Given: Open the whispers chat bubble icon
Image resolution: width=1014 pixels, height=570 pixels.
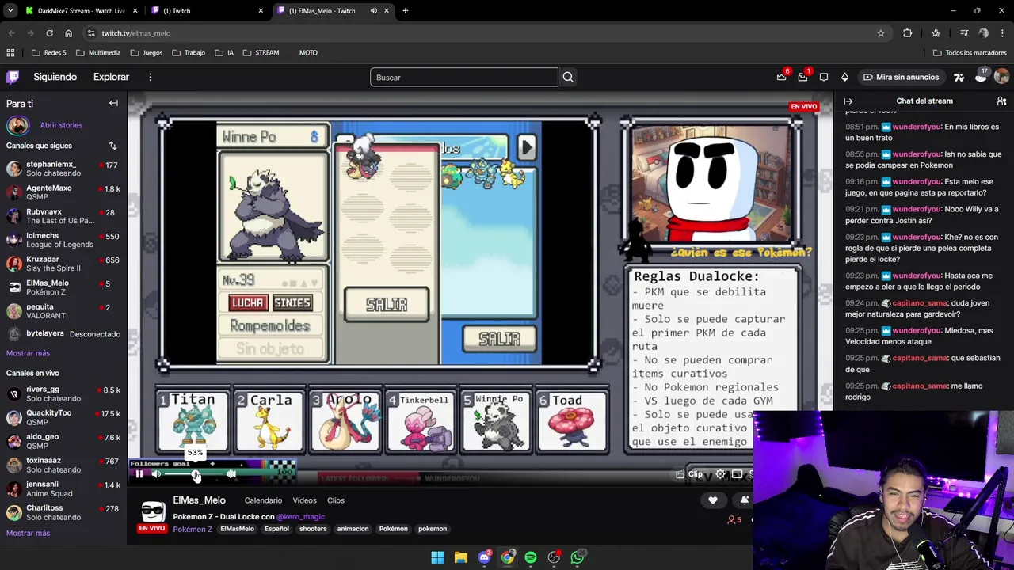Looking at the screenshot, I should 824,77.
